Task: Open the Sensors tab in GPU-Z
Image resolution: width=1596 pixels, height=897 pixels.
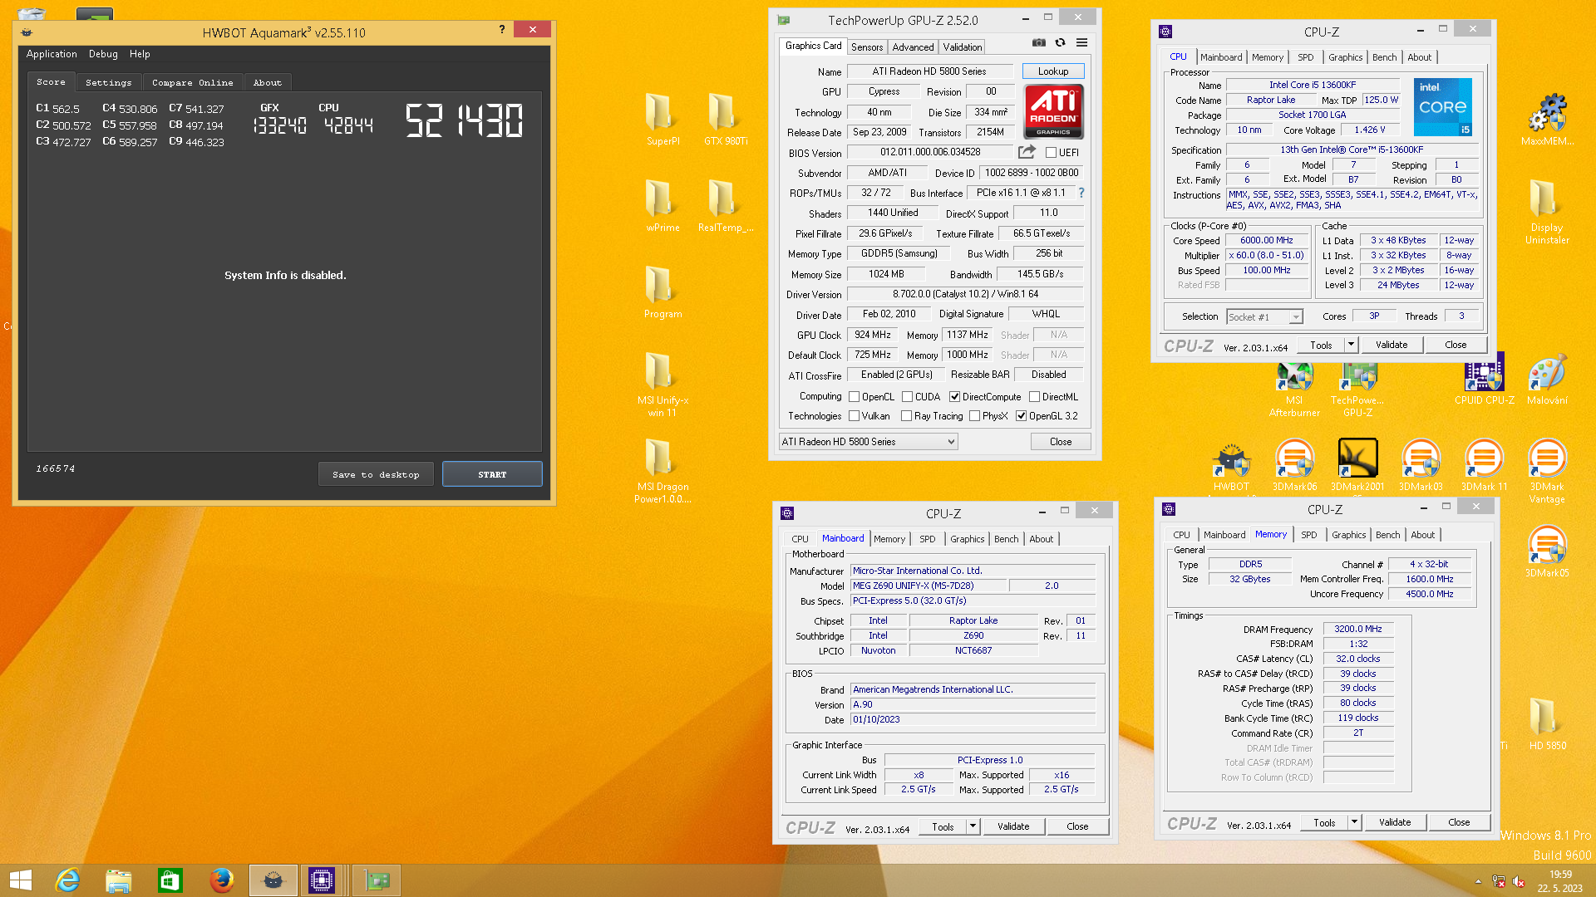Action: click(x=867, y=47)
